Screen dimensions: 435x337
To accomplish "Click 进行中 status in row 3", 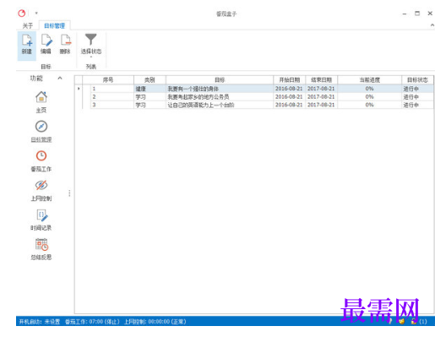I will click(417, 105).
